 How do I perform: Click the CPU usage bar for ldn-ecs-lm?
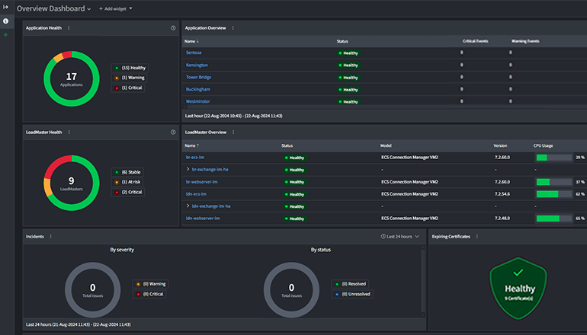[553, 194]
